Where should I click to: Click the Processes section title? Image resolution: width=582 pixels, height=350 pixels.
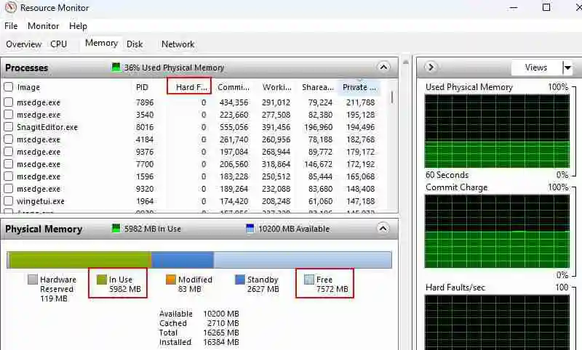(26, 68)
